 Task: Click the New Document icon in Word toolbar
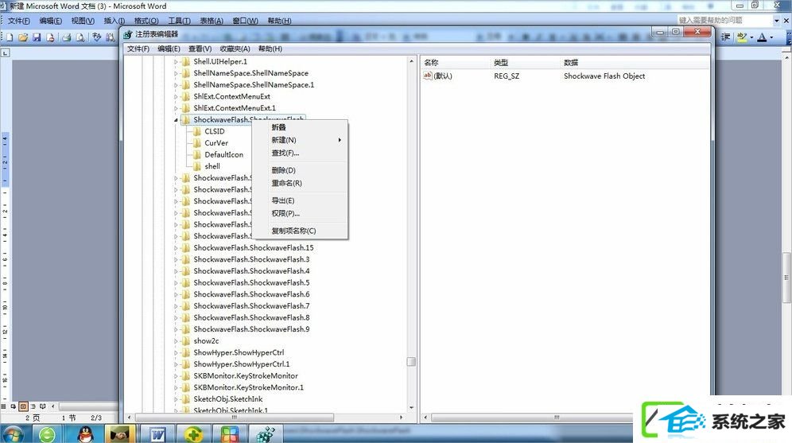[x=10, y=37]
